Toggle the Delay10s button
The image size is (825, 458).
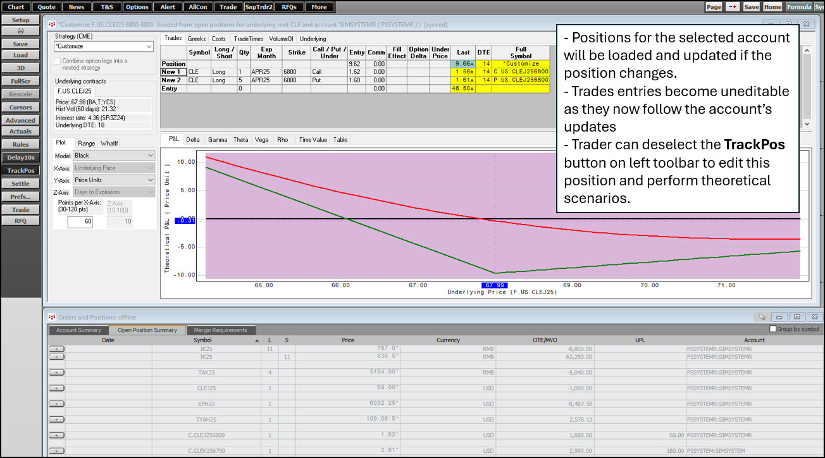(x=20, y=157)
